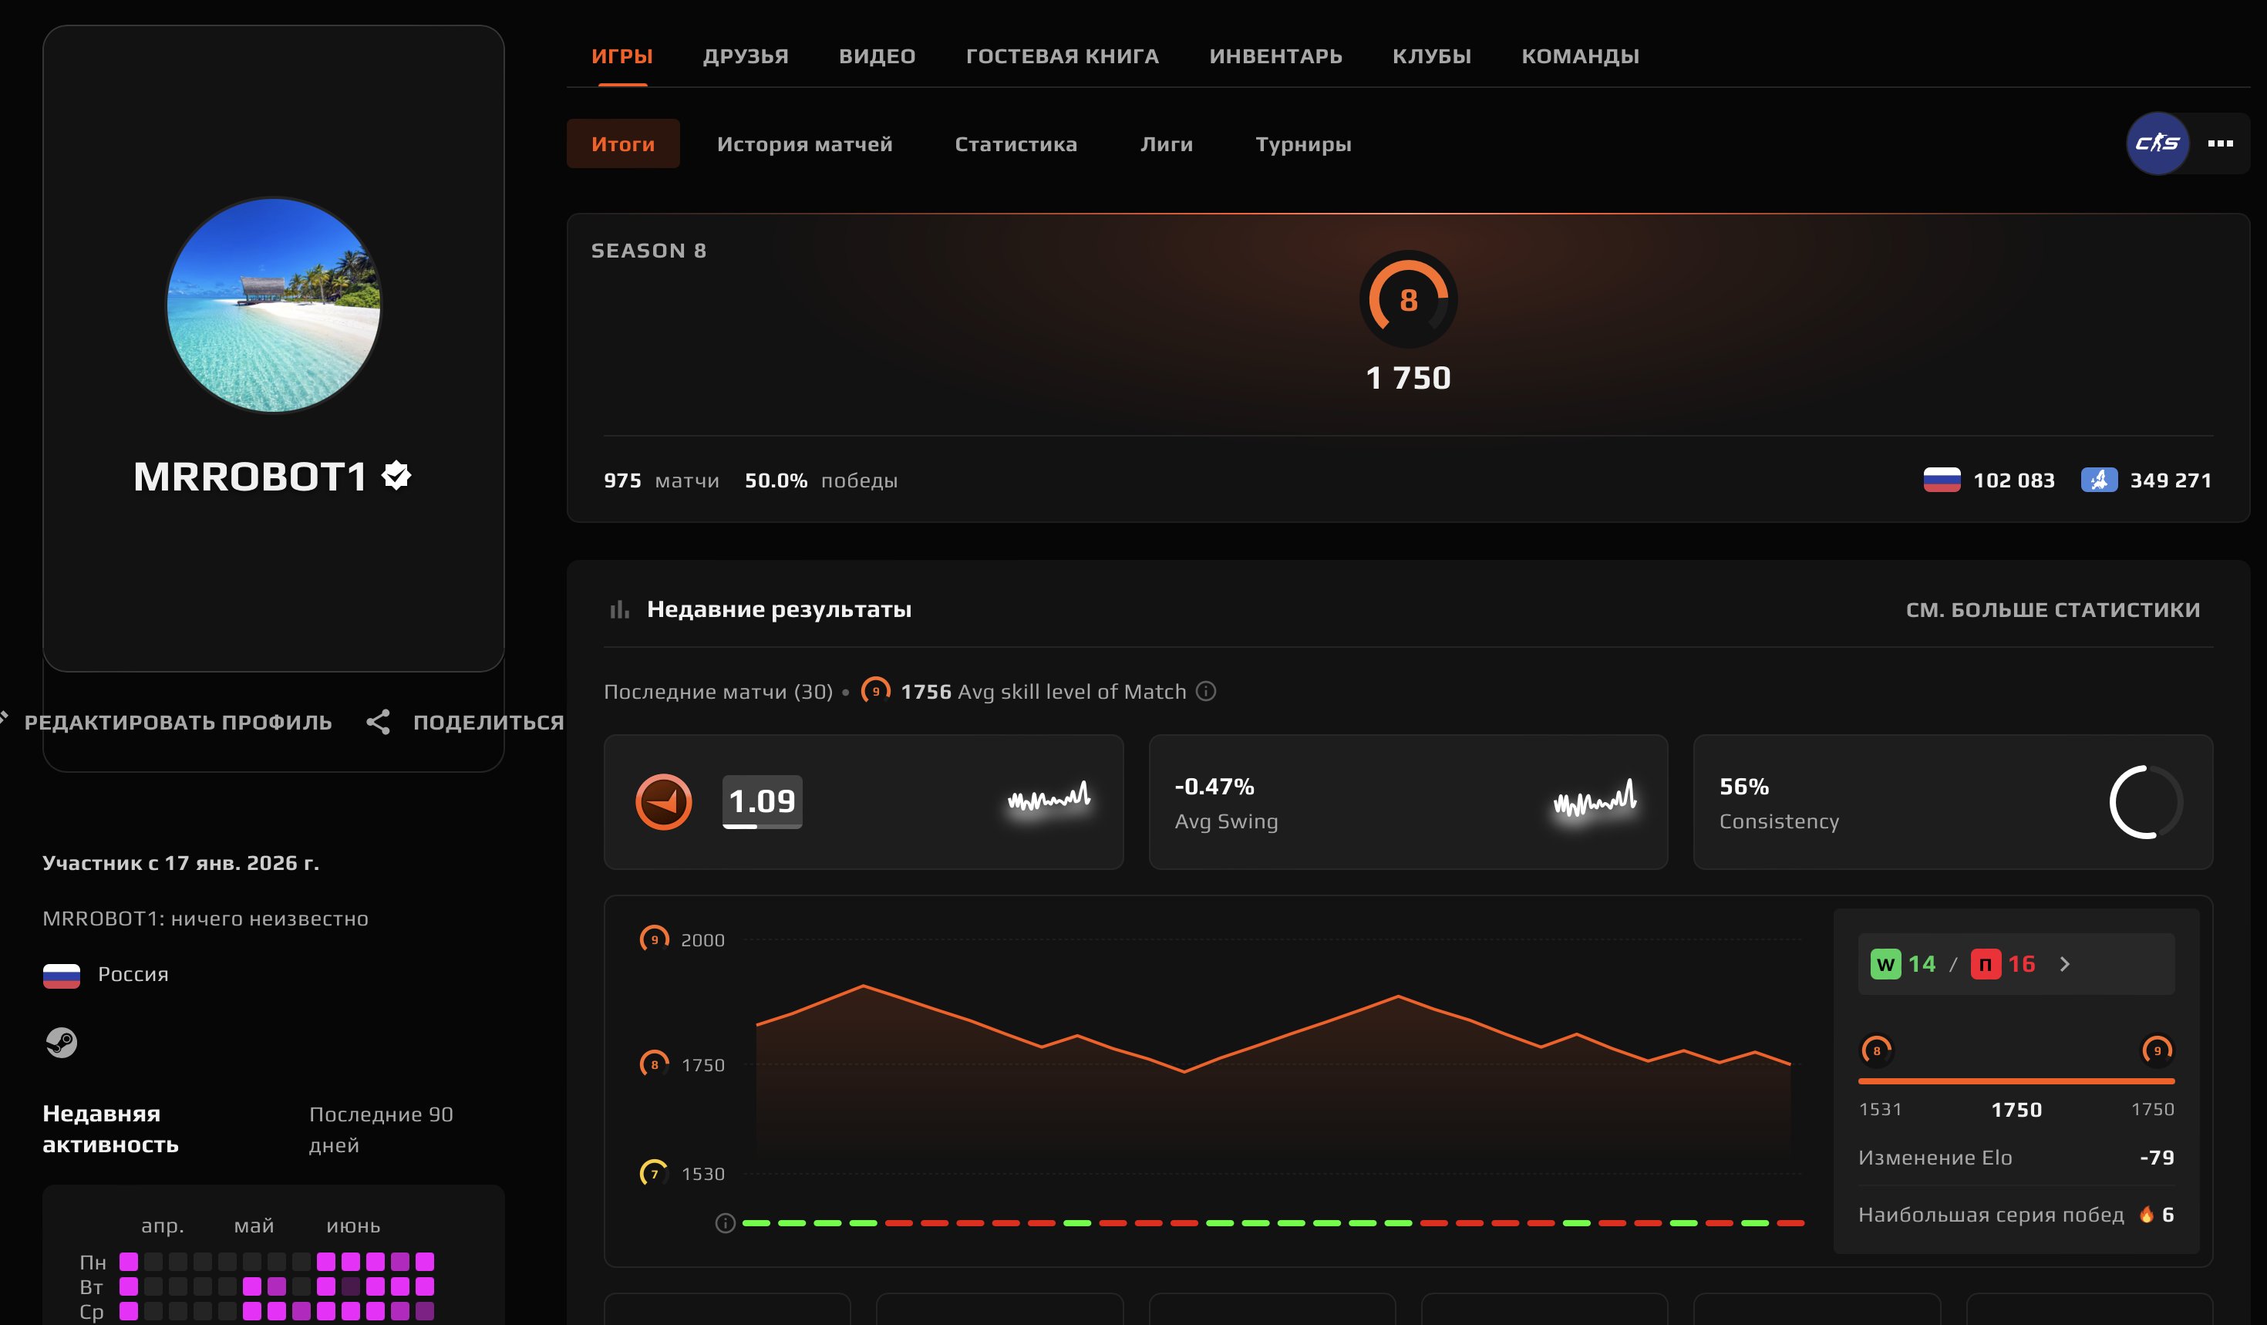2267x1325 pixels.
Task: Open the ГОСТЕВАЯ КНИГА tab
Action: coord(1062,56)
